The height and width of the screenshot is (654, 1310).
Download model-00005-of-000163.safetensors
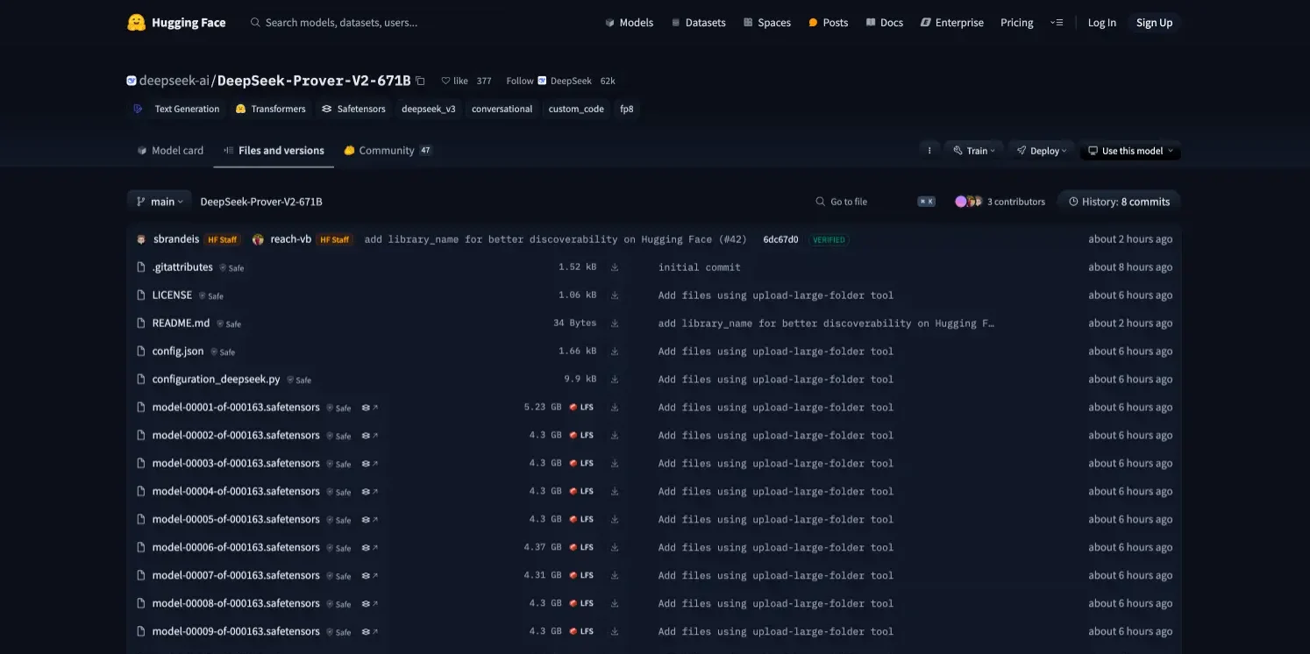615,520
